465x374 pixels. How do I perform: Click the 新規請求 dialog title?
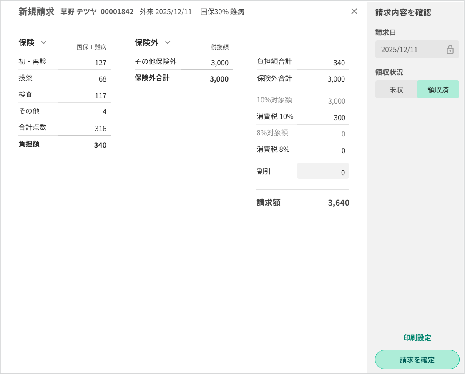pos(36,12)
